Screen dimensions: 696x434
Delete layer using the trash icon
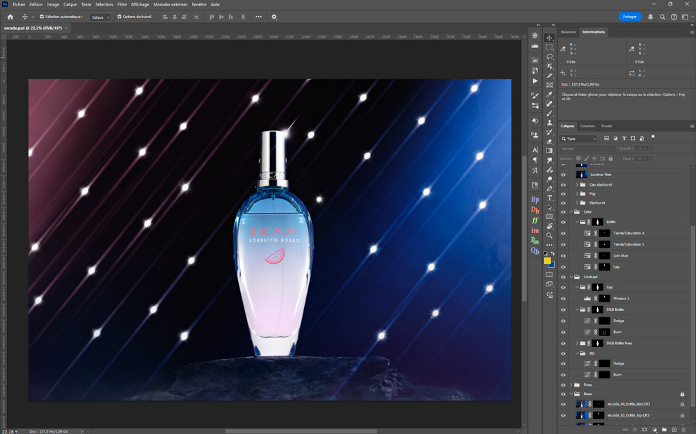tap(683, 430)
